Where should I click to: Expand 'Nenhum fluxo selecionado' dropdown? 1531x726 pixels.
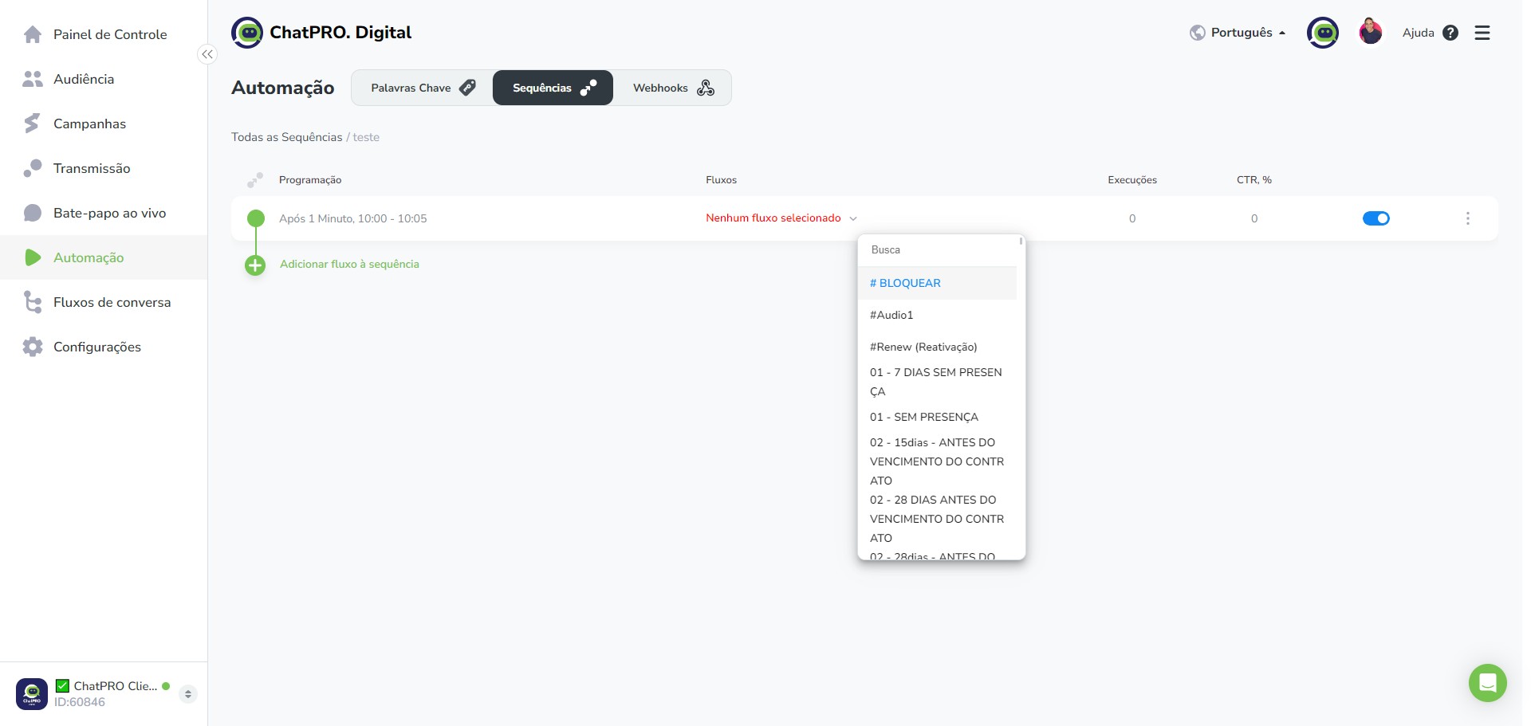click(781, 218)
